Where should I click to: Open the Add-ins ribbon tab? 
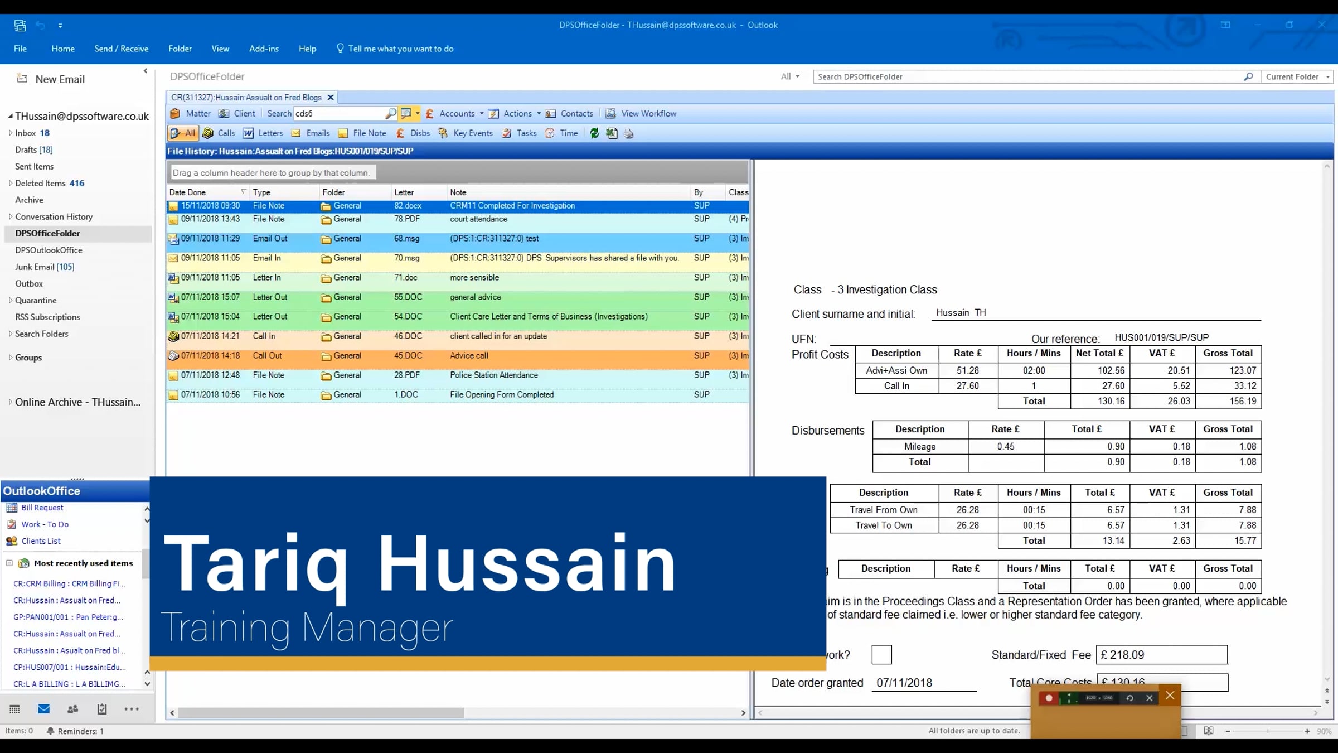[x=264, y=49]
